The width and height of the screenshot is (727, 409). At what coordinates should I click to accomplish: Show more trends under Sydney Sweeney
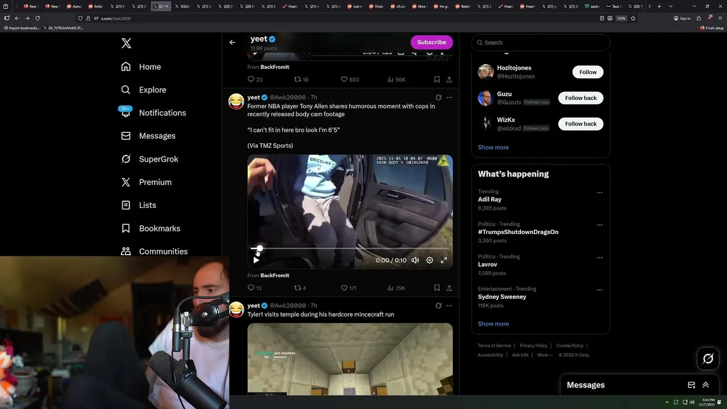click(493, 324)
